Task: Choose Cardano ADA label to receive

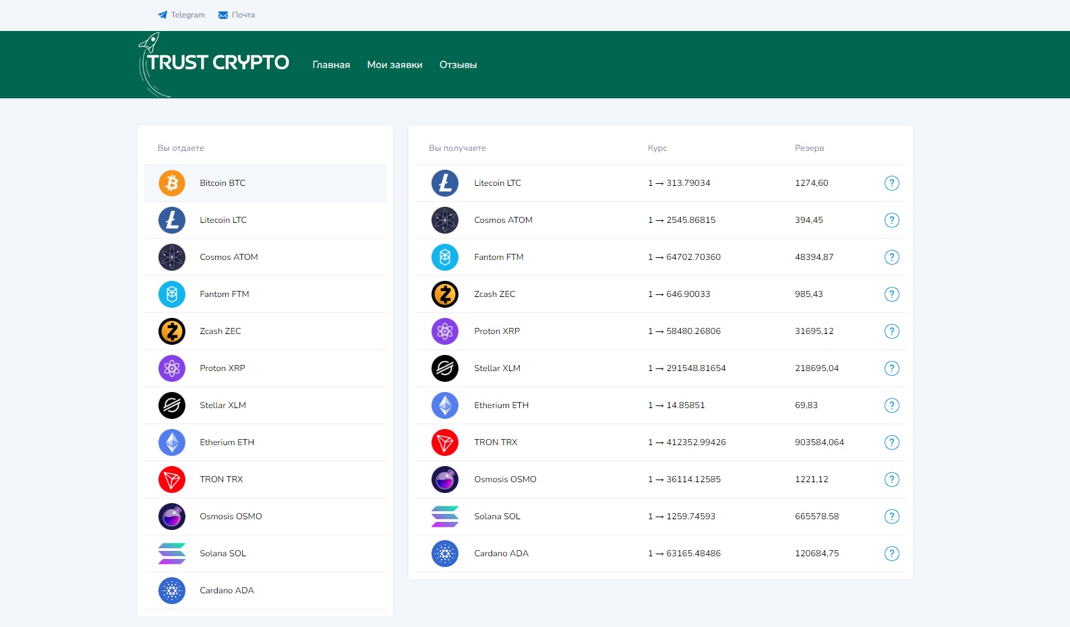Action: pos(501,554)
